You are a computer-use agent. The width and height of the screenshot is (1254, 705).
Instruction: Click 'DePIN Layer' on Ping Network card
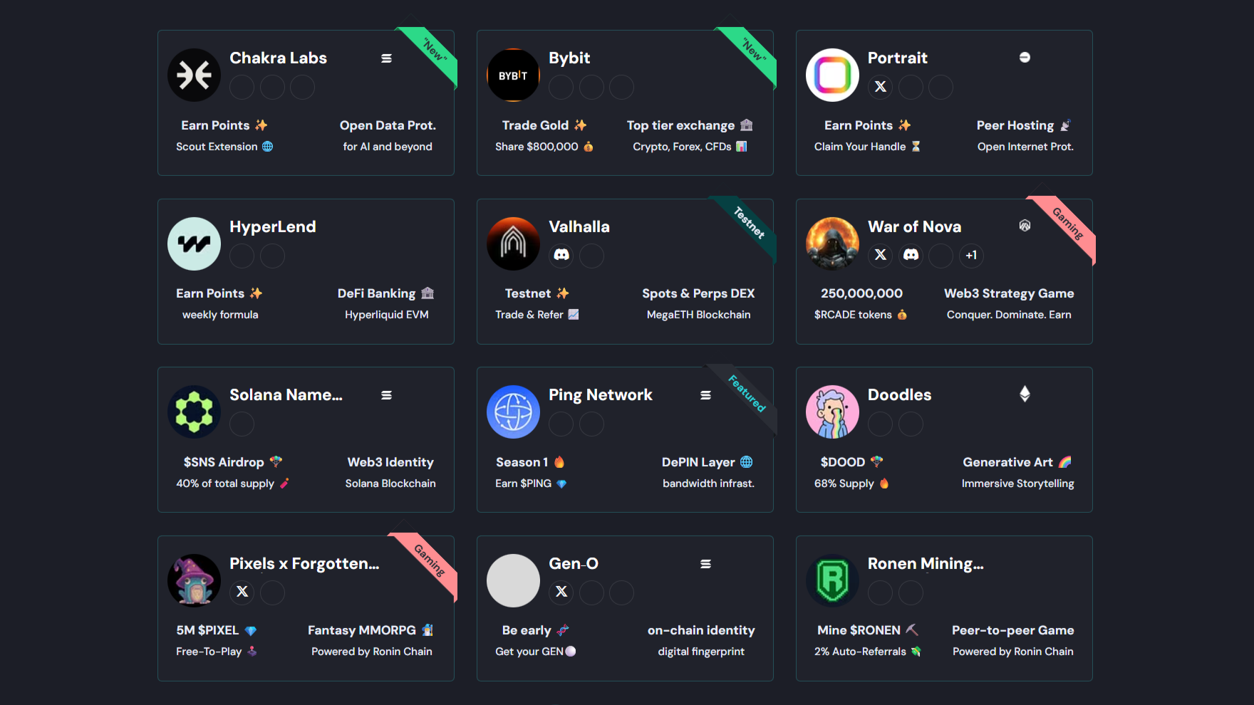[707, 462]
